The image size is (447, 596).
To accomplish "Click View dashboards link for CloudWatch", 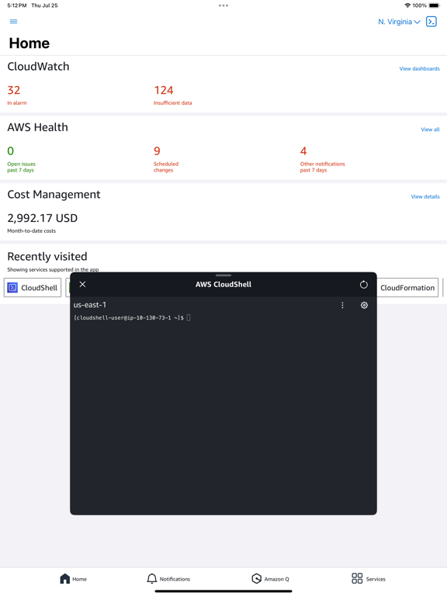I will point(419,69).
